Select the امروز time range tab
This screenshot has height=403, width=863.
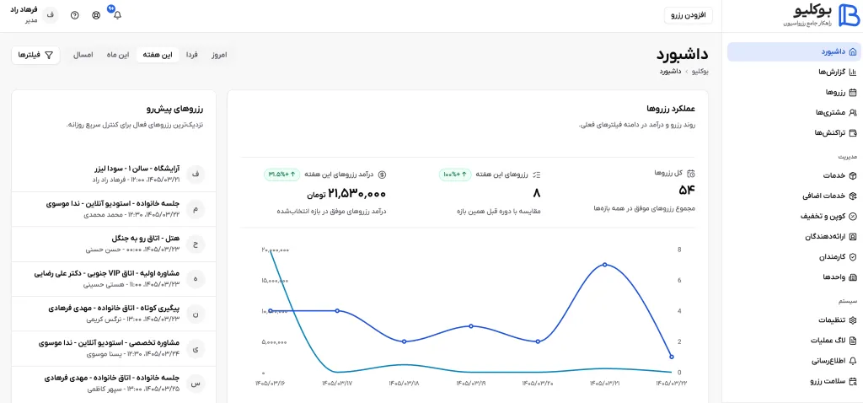pyautogui.click(x=220, y=55)
